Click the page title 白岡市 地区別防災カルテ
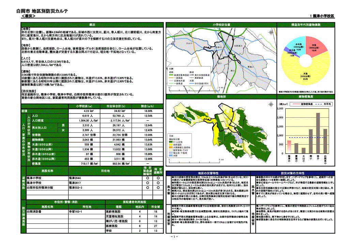The image size is (349, 247). tap(42, 11)
